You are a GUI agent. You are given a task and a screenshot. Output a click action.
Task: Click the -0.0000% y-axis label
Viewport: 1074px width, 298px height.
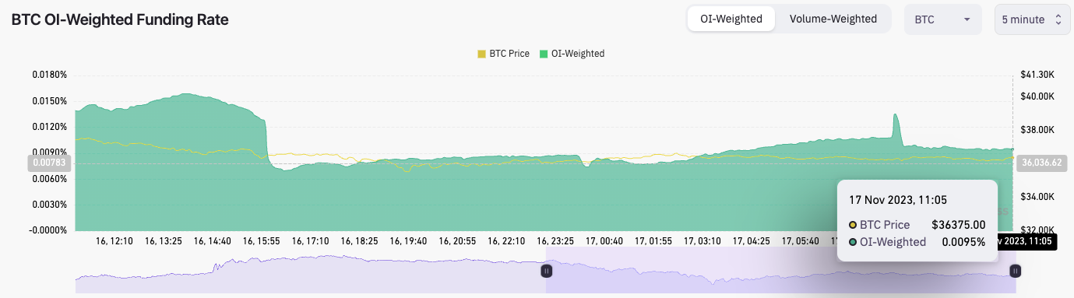pos(49,230)
